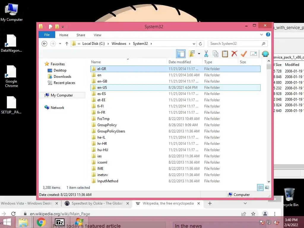Sort by the Size column header
Image resolution: width=304 pixels, height=228 pixels.
250,62
